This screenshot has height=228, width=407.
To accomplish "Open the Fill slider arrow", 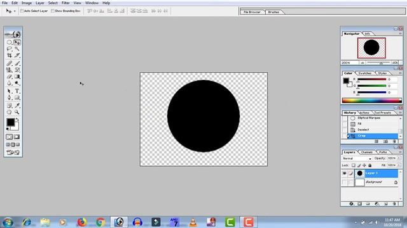I will pos(399,165).
